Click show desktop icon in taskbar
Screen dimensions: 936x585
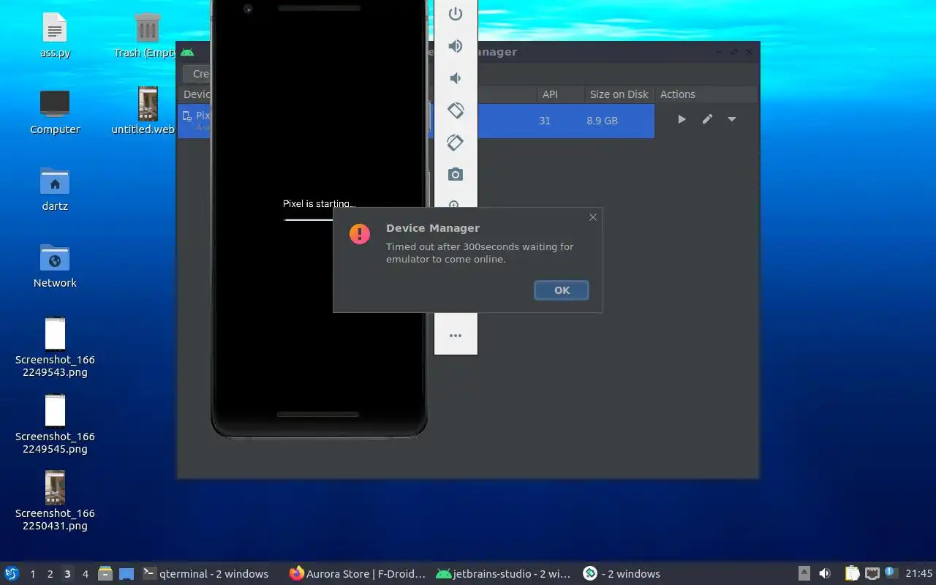pos(127,574)
